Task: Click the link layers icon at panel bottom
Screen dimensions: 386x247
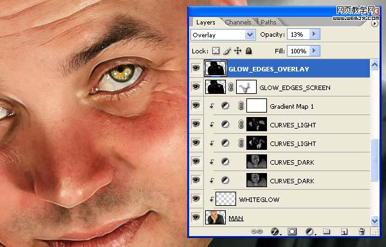Action: pyautogui.click(x=257, y=232)
